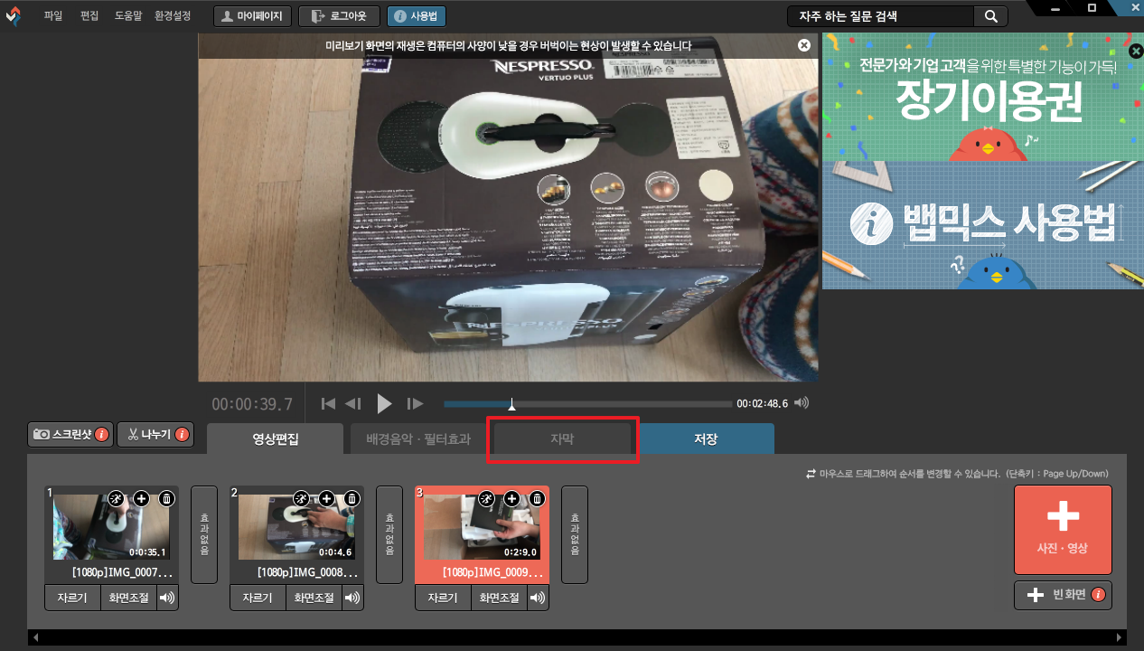This screenshot has width=1144, height=651.
Task: Delete clip 1 with trash icon
Action: 167,498
